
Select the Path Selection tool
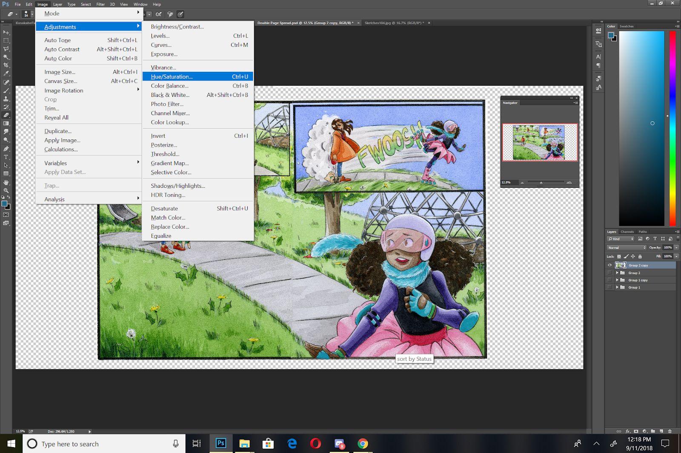click(6, 165)
